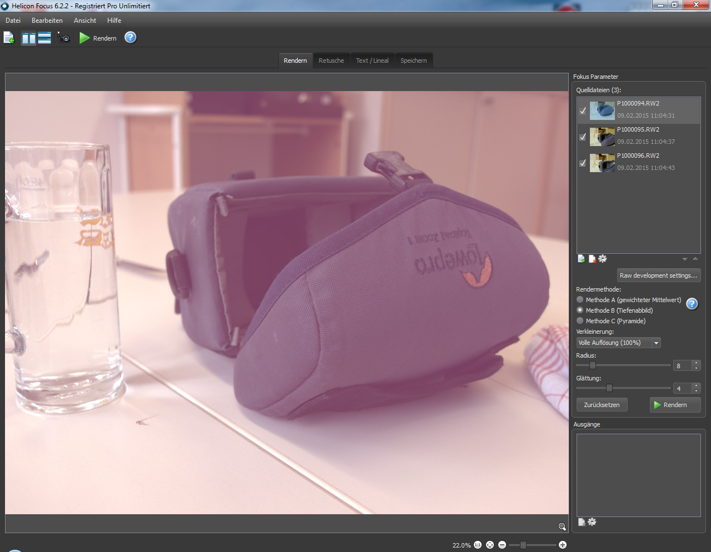
Task: Decrease the Glättung value with the down arrow
Action: [696, 391]
